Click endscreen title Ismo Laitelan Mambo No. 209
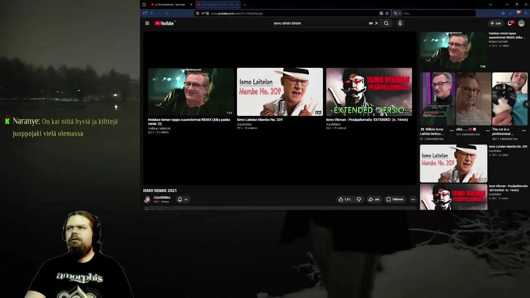Image resolution: width=530 pixels, height=298 pixels. [x=260, y=120]
